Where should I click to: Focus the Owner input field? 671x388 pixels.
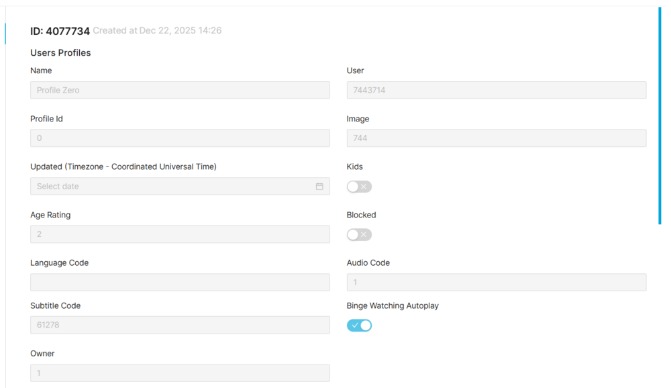click(180, 373)
